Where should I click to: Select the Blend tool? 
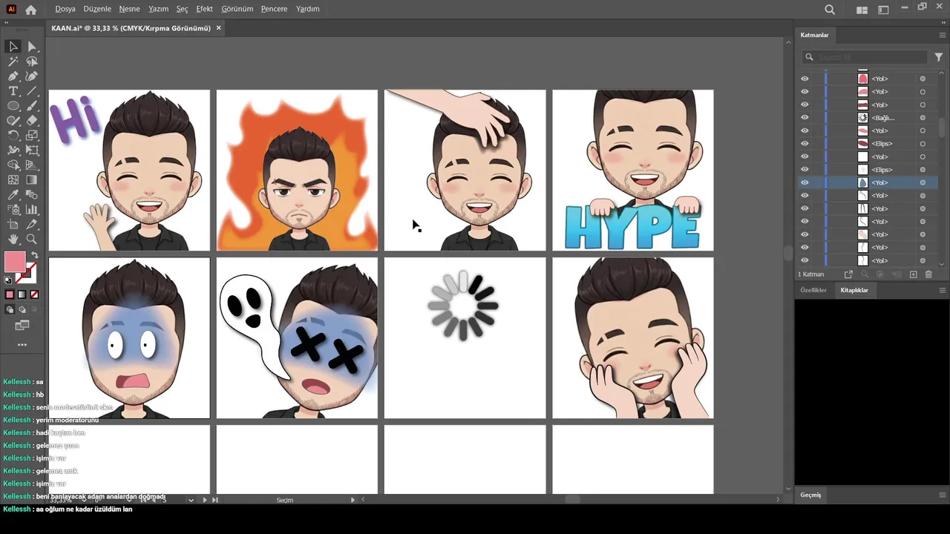tap(32, 194)
